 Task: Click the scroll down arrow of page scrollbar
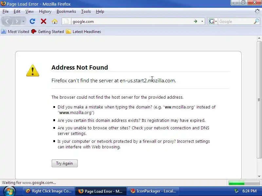click(259, 176)
